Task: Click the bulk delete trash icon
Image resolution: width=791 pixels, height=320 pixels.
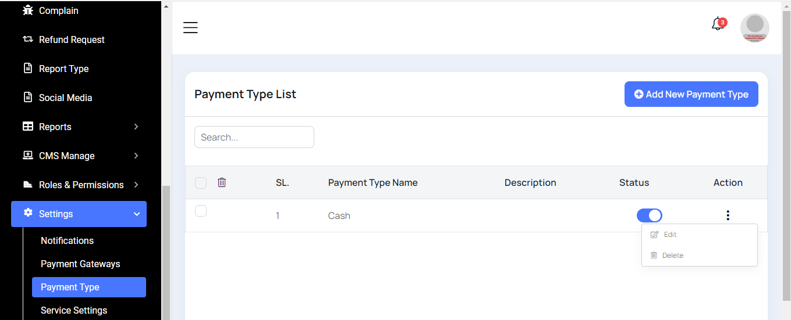Action: (222, 182)
